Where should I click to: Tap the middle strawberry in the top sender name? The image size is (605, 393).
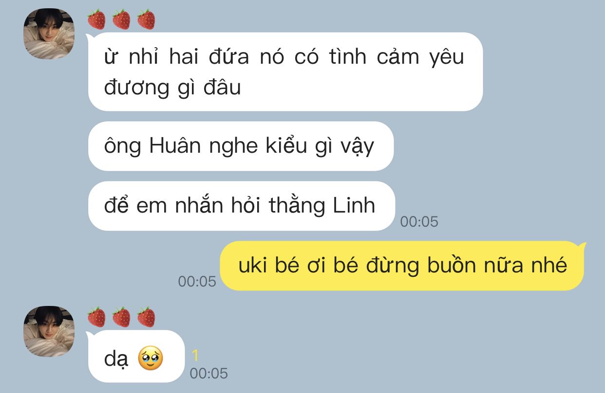click(121, 19)
